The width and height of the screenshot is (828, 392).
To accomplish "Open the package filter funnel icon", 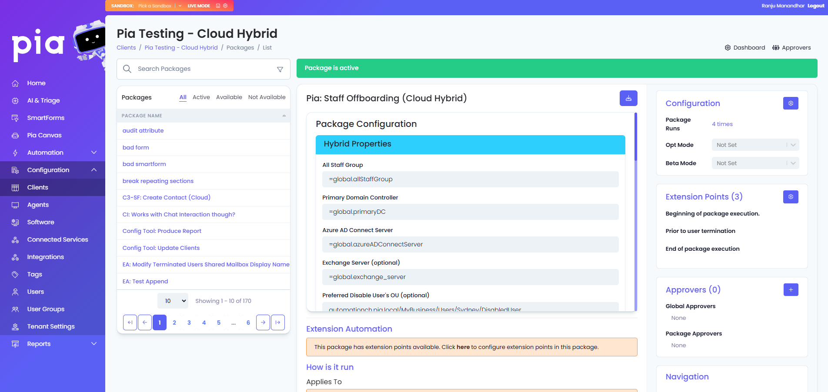I will point(280,69).
